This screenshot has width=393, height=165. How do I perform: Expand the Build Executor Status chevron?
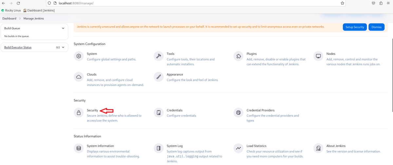pos(63,47)
